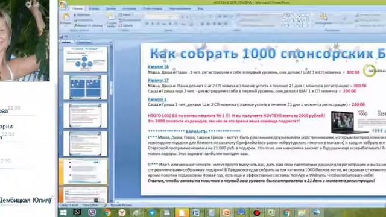Open Yandex browser from the taskbar
386x217 pixels.
point(122,213)
